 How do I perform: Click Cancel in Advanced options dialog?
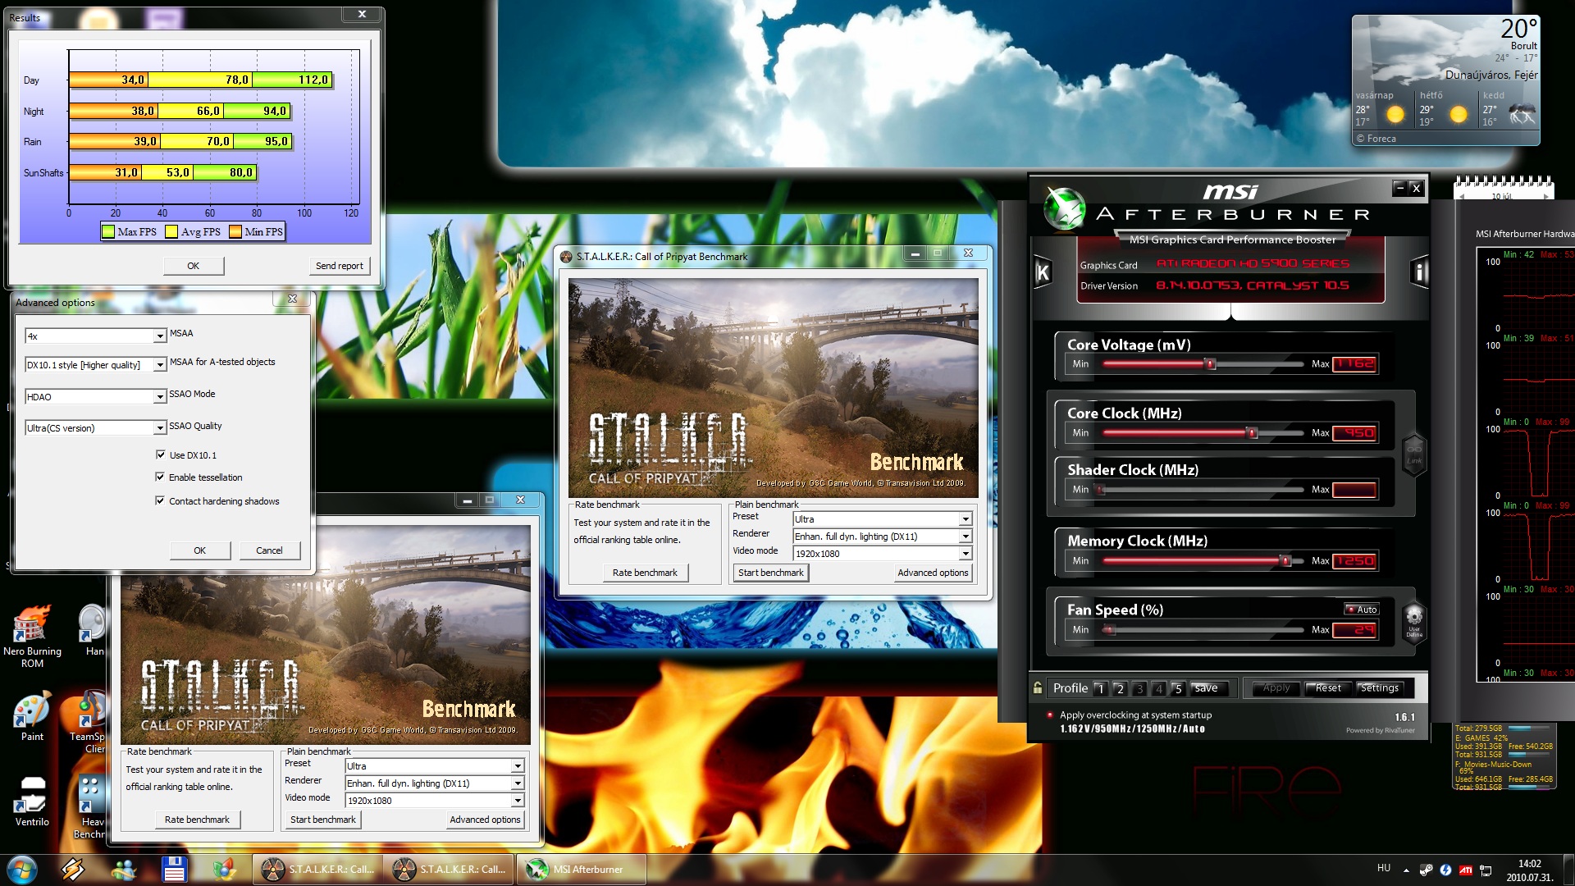tap(269, 550)
